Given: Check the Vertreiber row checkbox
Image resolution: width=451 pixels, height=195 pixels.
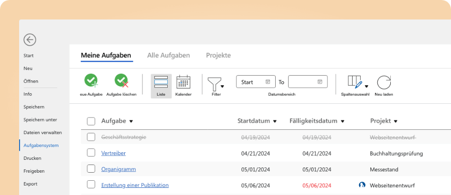Looking at the screenshot, I should click(91, 153).
